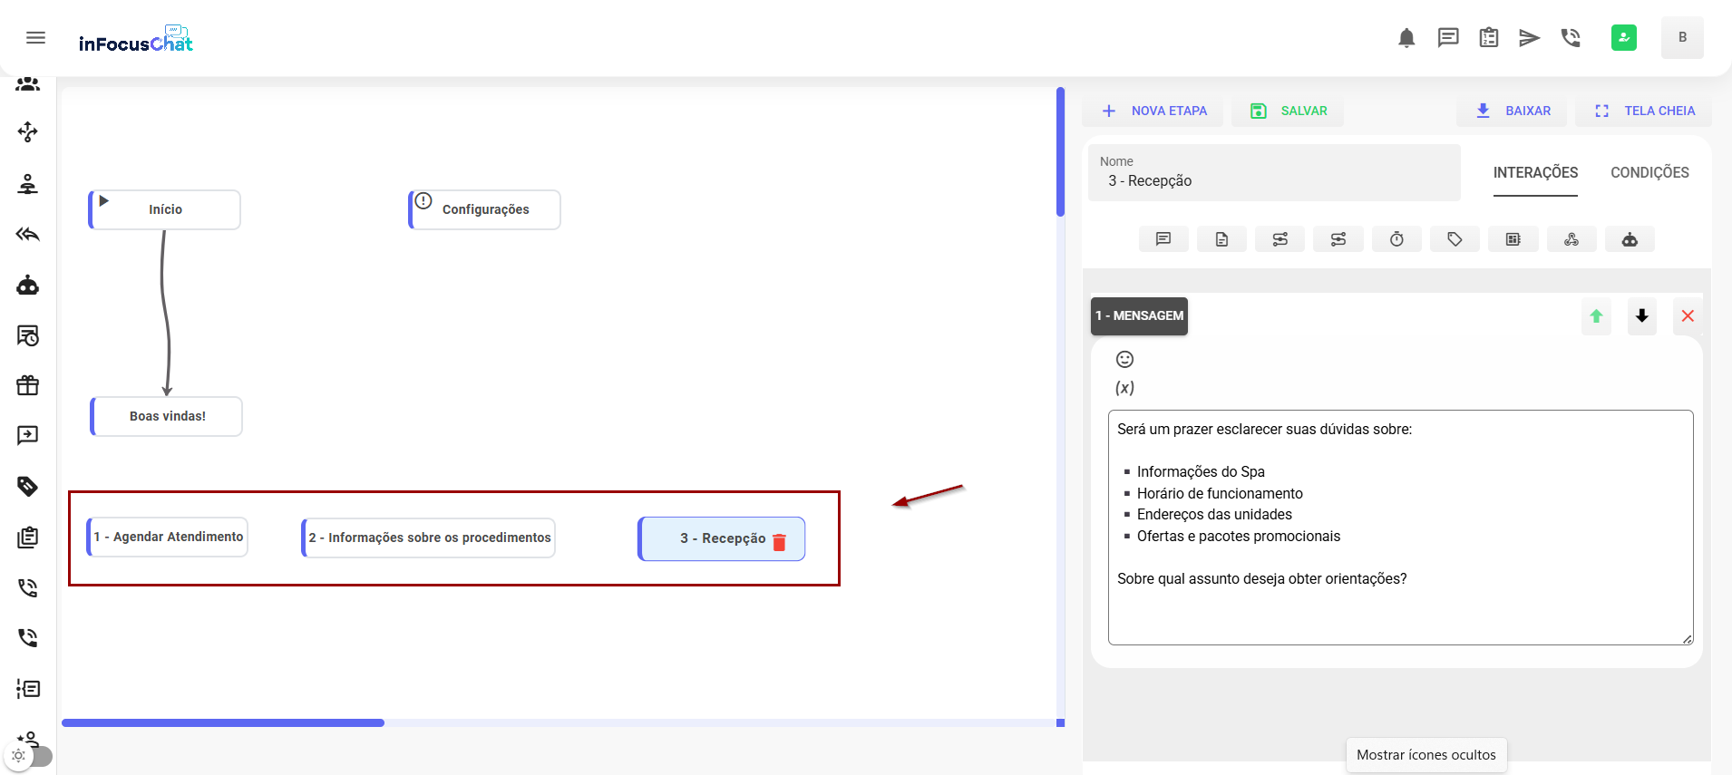Open the user profile B menu
The height and width of the screenshot is (775, 1732).
tap(1681, 38)
